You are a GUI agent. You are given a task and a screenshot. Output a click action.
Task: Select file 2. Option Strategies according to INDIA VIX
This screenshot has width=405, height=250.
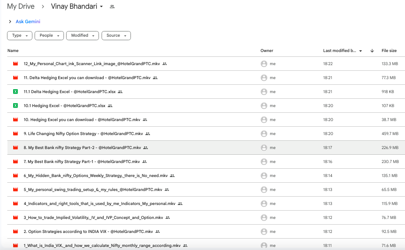coord(88,232)
